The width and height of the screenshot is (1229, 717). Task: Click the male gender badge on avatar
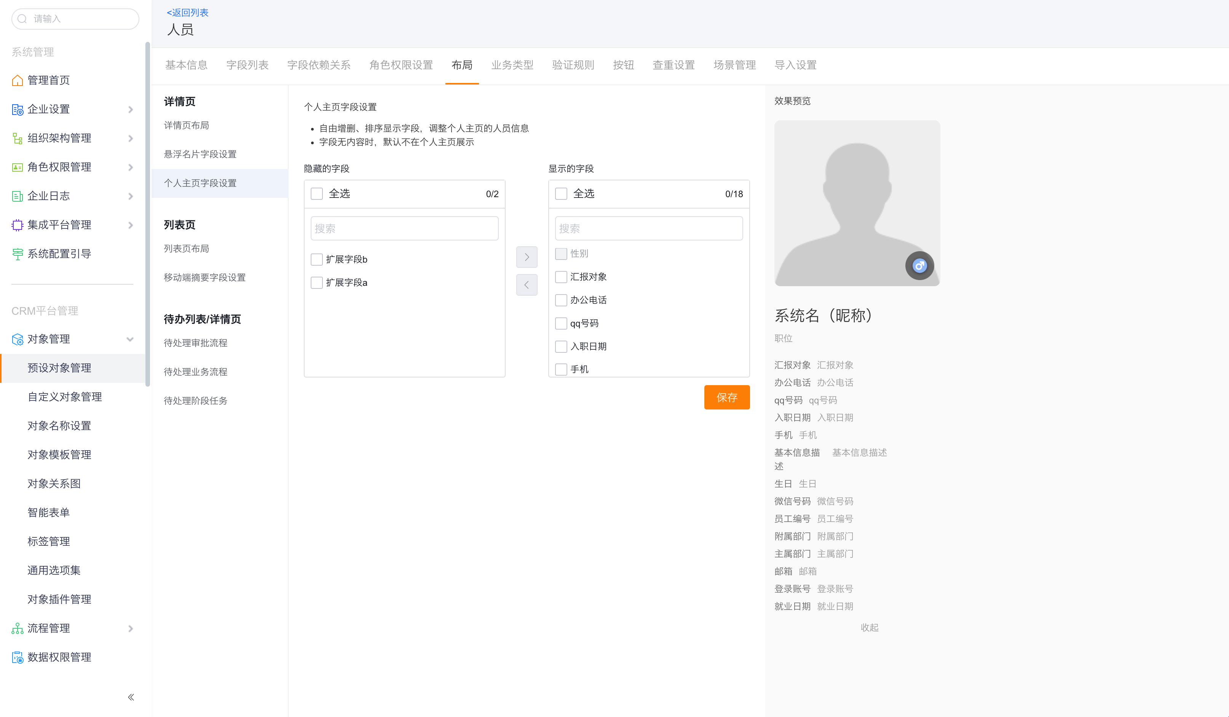click(x=919, y=266)
